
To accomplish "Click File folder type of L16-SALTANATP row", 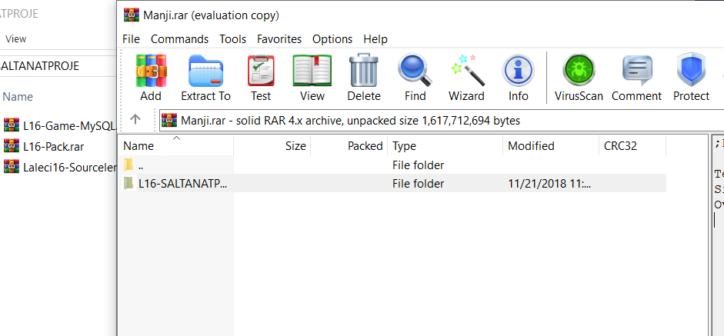I will pos(419,184).
